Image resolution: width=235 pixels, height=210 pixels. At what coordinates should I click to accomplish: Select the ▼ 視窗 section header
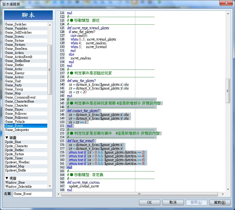26,178
